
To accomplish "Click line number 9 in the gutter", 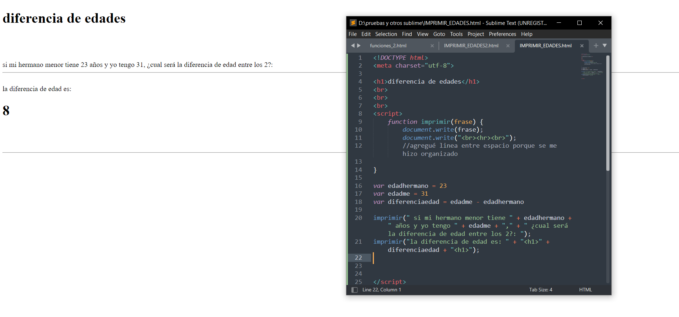I will coord(360,122).
